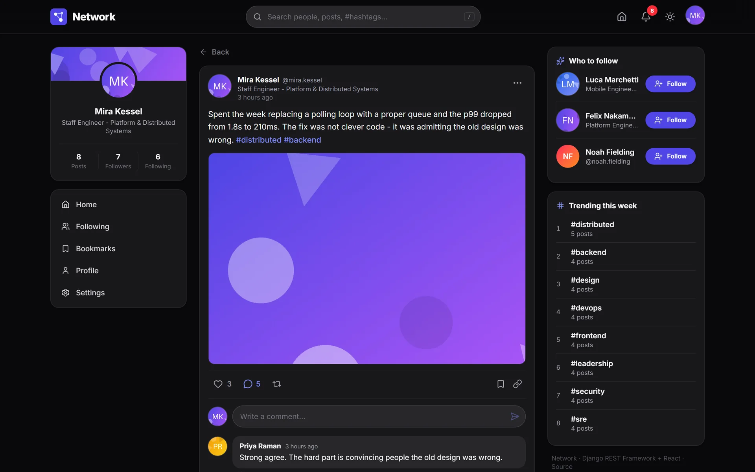Image resolution: width=755 pixels, height=472 pixels.
Task: Follow Noah Fielding
Action: (670, 156)
